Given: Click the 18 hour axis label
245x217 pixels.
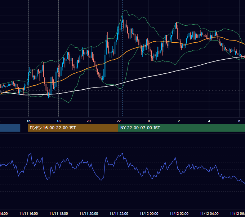Looking at the screenshot, I should point(59,121).
